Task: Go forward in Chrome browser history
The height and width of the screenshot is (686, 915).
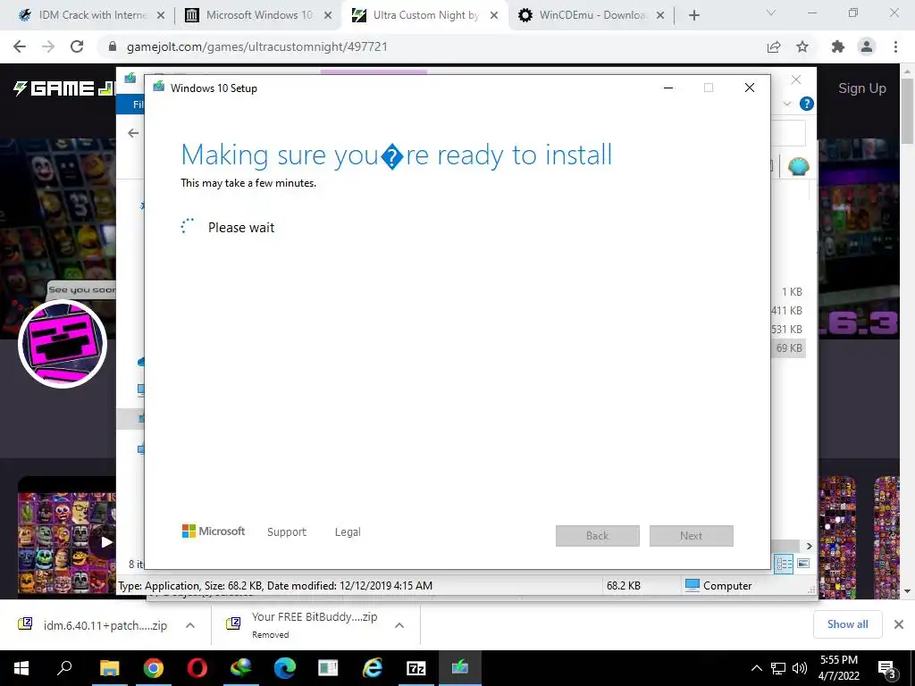Action: (48, 46)
